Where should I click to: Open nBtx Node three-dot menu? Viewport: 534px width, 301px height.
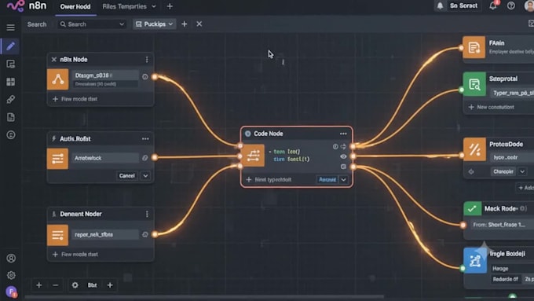[x=147, y=60]
